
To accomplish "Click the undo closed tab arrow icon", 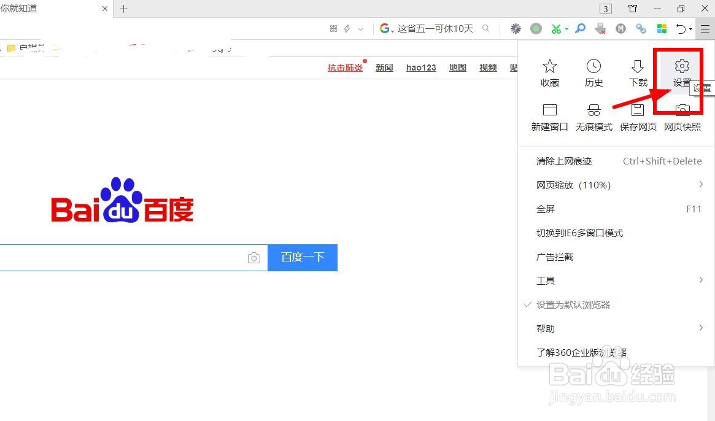I will pos(681,29).
